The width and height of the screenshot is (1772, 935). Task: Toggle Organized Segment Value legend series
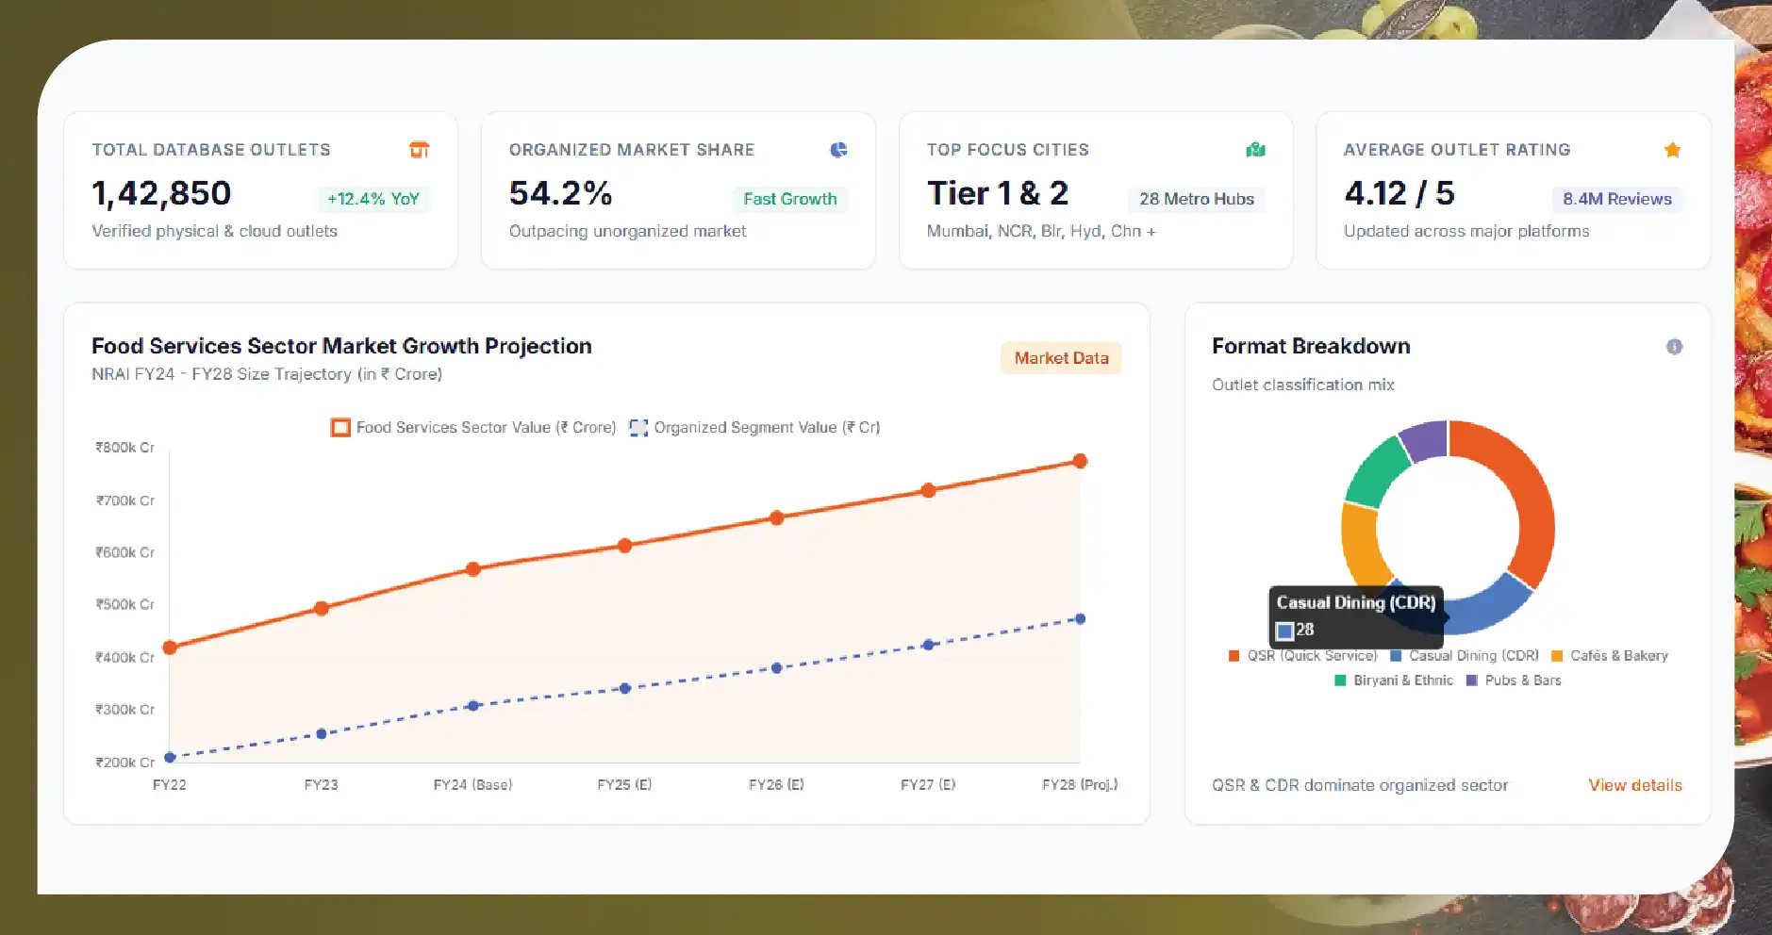(x=754, y=428)
